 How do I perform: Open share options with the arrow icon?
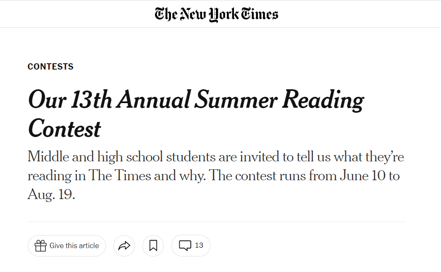(124, 246)
